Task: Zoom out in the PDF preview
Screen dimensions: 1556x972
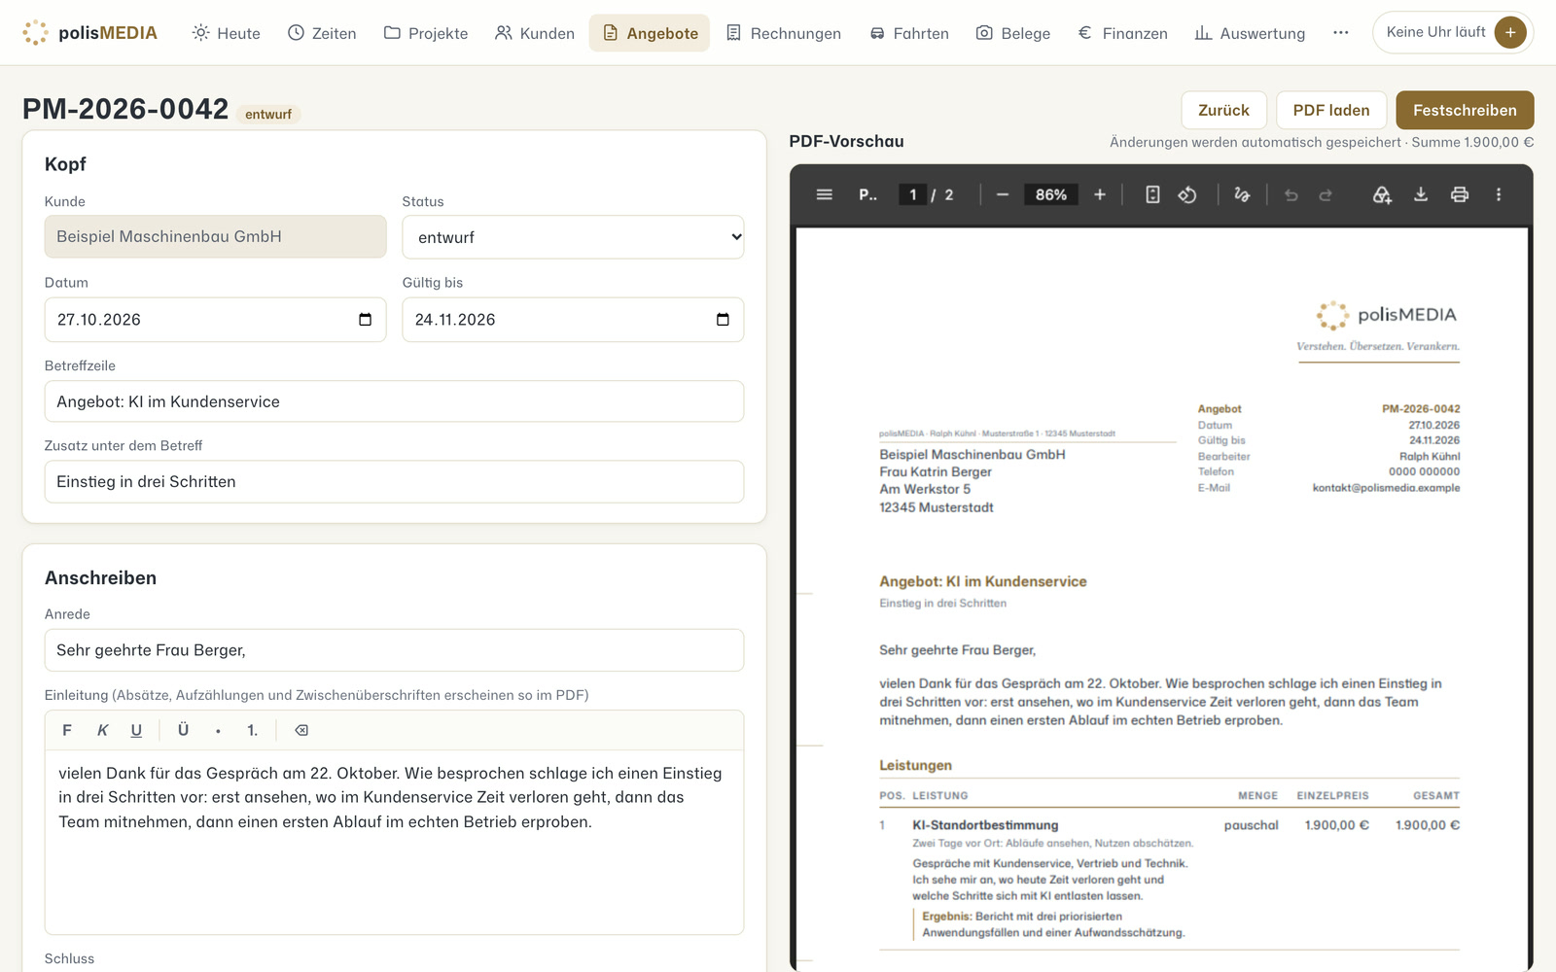Action: pos(1003,194)
